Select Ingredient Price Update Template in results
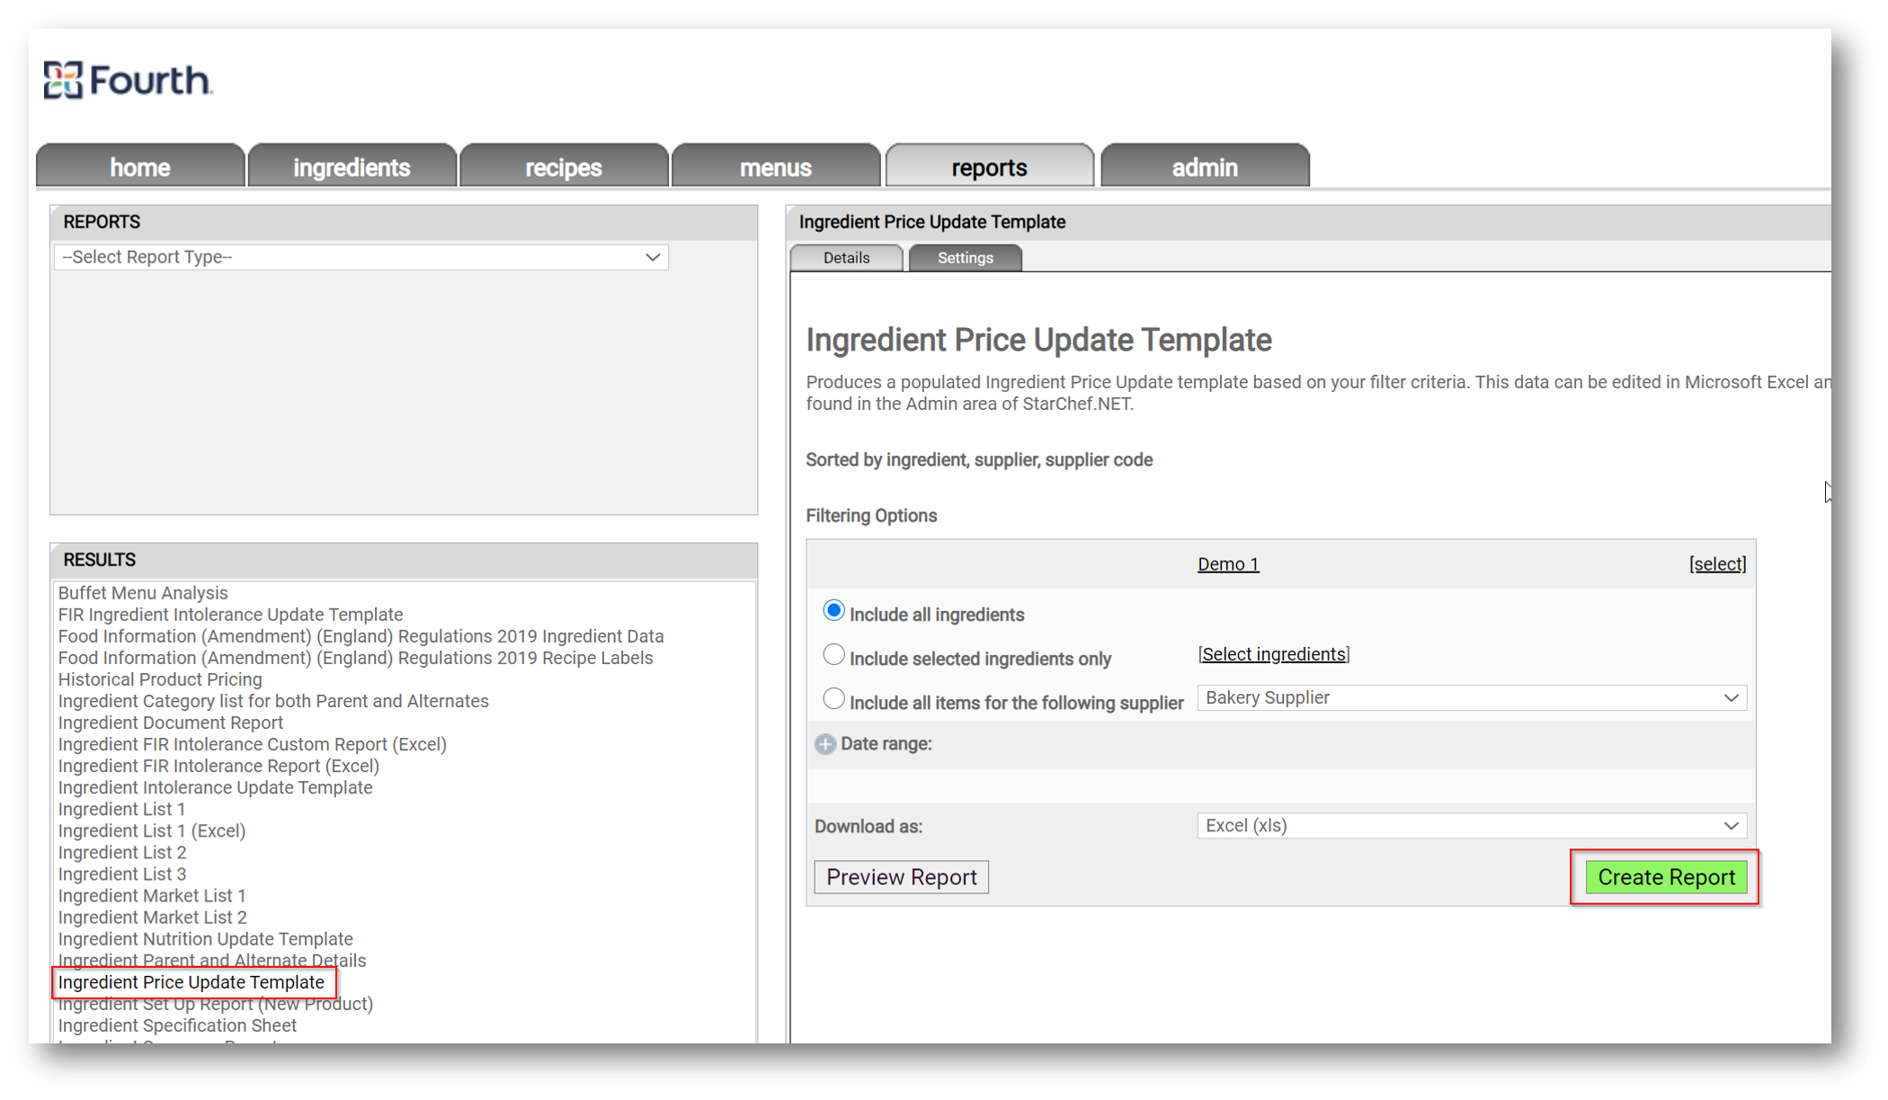This screenshot has width=1888, height=1100. 191,982
